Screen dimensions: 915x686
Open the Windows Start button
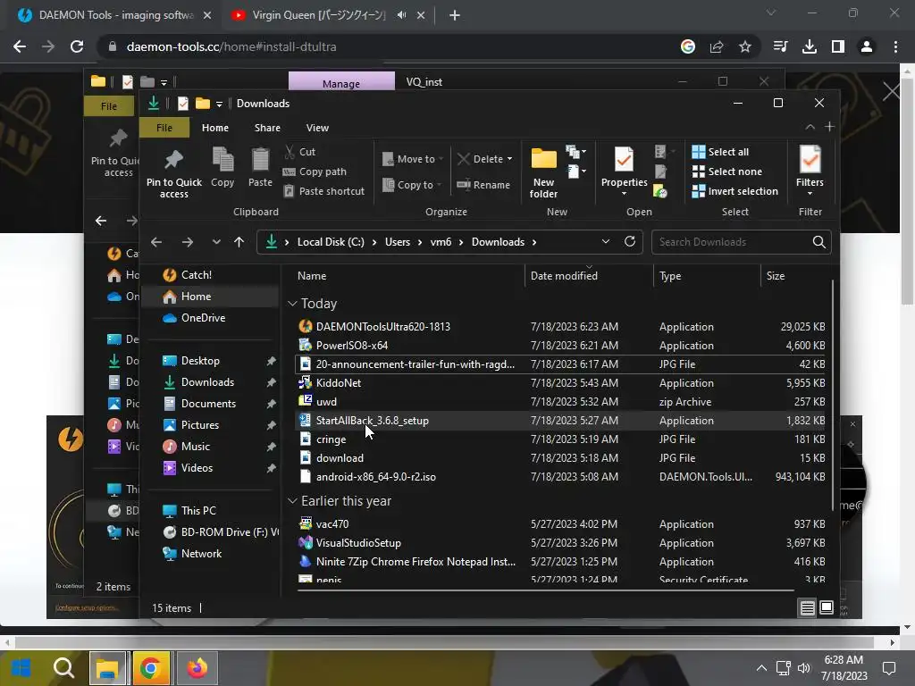21,668
